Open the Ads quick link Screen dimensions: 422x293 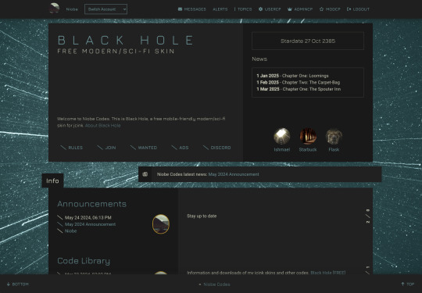184,148
